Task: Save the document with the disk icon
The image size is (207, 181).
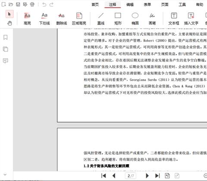Action: click(x=18, y=5)
